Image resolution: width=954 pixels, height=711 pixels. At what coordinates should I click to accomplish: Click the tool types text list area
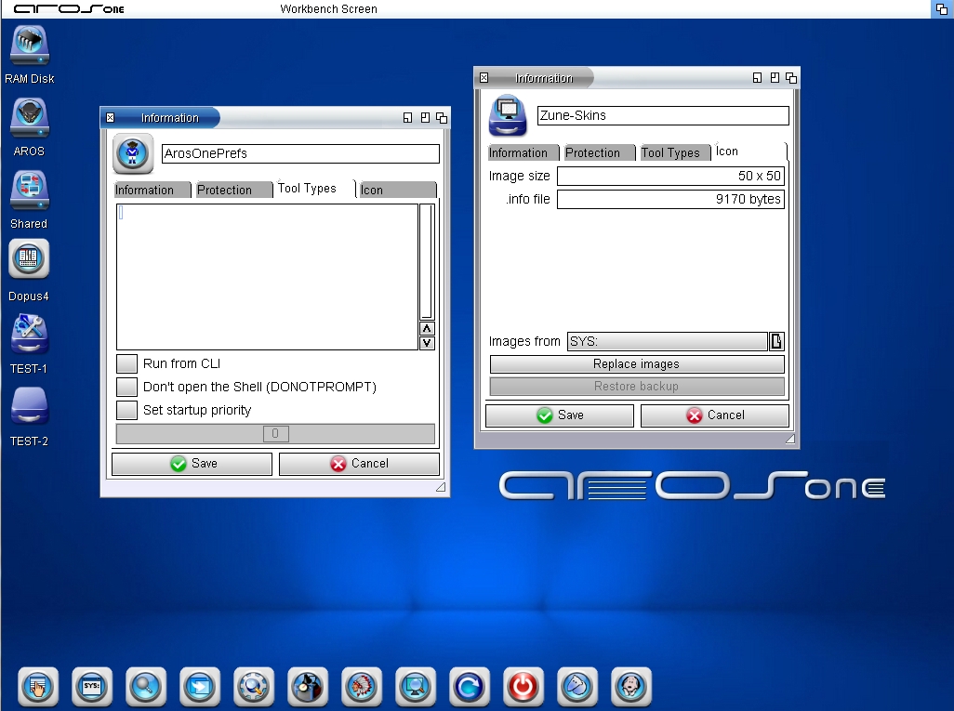(x=267, y=277)
